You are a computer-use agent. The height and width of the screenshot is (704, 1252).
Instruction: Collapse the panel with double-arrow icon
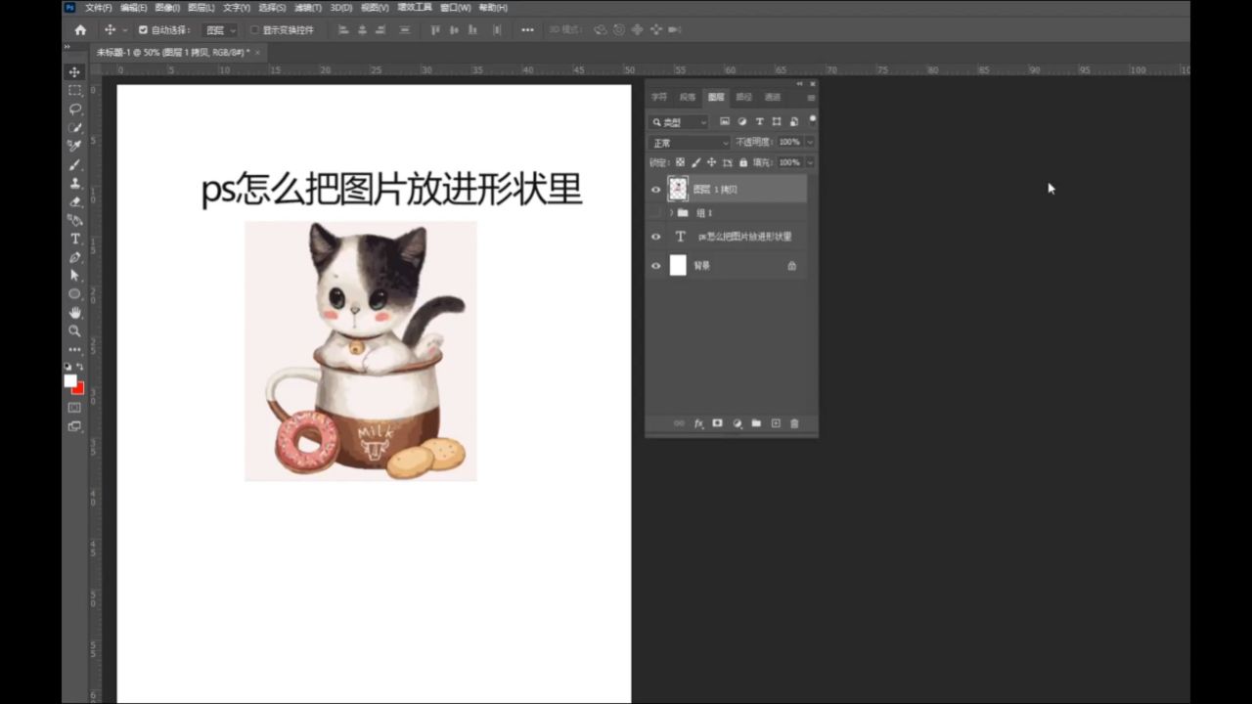click(799, 84)
